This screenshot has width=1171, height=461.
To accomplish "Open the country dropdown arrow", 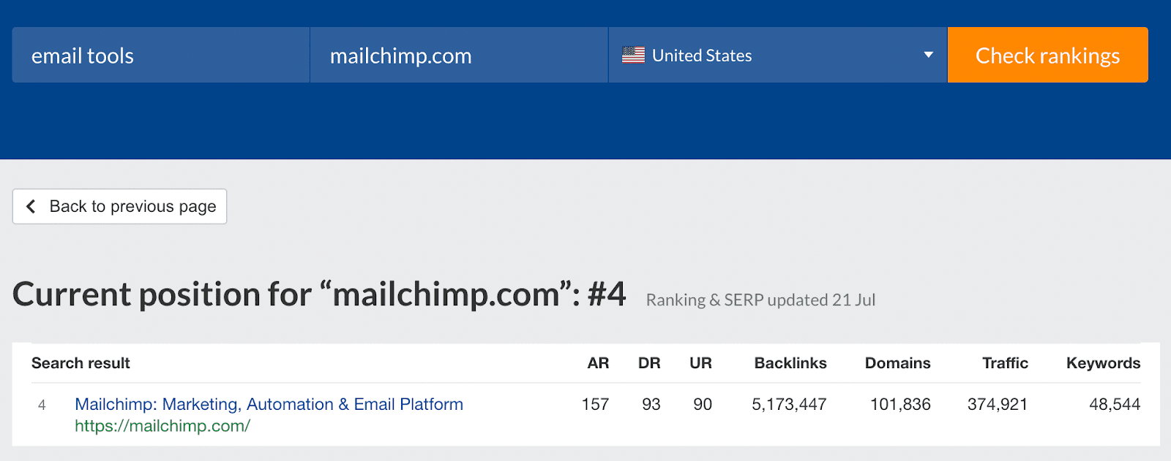I will 928,55.
